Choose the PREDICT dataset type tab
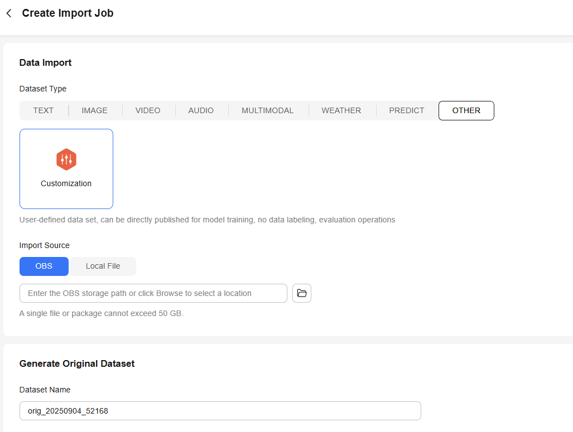Viewport: 573px width, 432px height. click(x=407, y=110)
